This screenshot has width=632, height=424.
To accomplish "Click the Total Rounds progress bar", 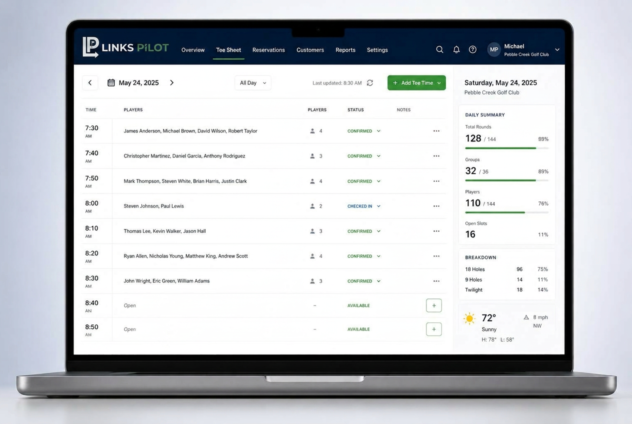I will [x=507, y=148].
